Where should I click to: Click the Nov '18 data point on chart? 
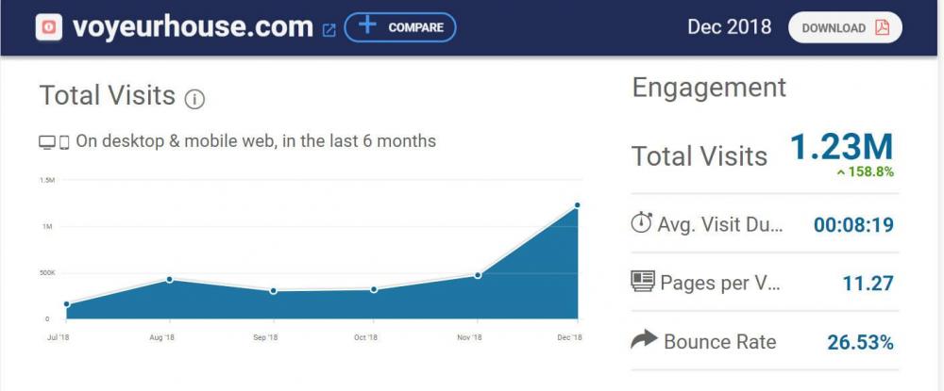pos(478,275)
